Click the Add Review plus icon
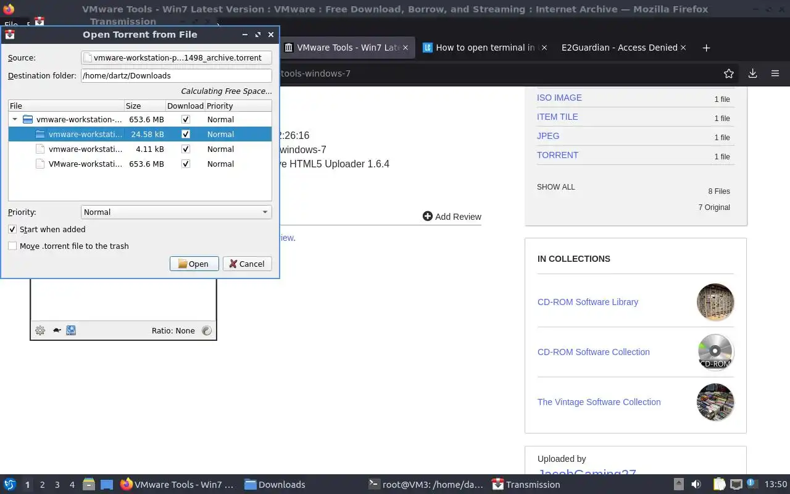The height and width of the screenshot is (494, 790). (x=428, y=216)
